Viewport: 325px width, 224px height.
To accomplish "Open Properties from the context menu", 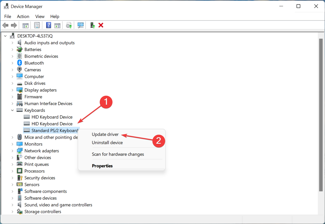I will pos(102,166).
